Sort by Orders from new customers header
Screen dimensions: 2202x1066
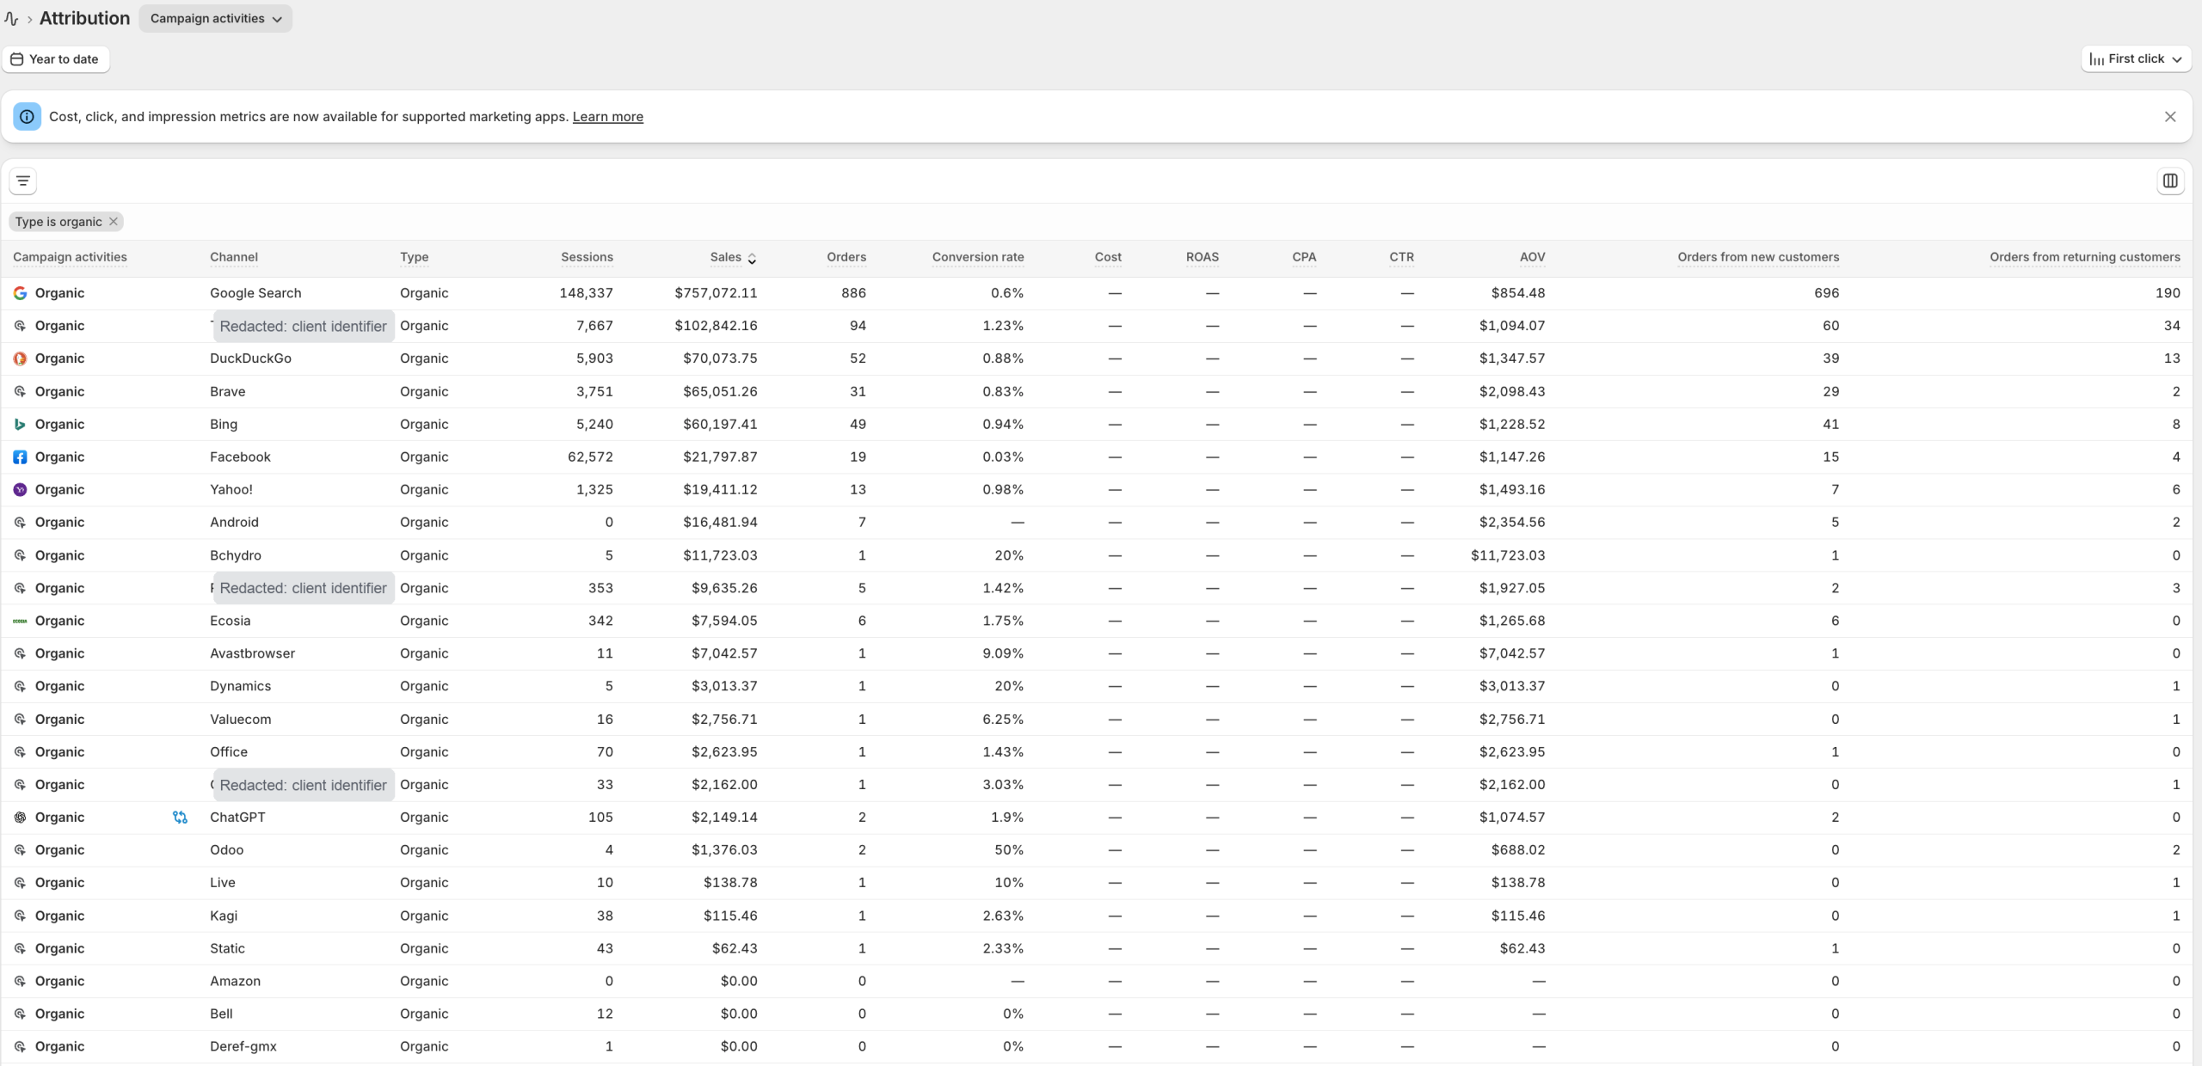click(x=1758, y=257)
